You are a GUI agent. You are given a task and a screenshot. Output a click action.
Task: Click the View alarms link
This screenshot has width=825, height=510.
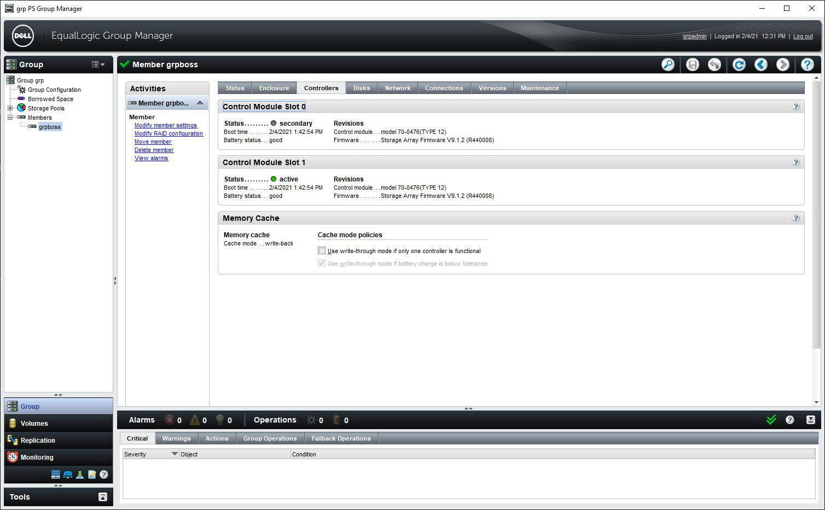click(x=151, y=158)
